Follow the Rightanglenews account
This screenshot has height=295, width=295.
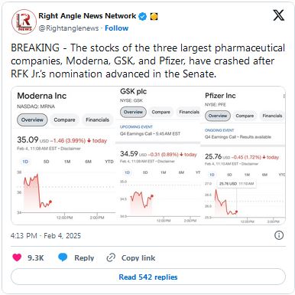point(117,28)
